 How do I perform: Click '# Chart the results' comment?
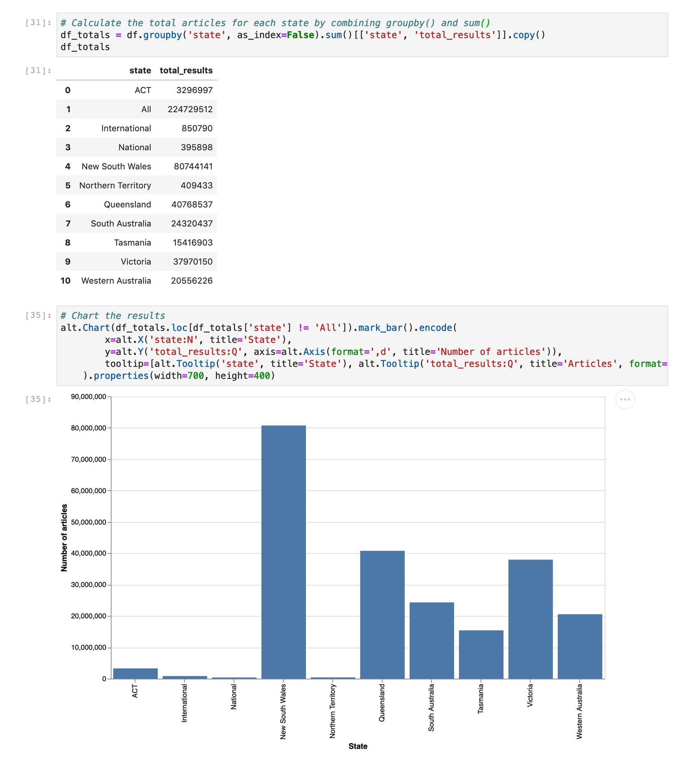click(113, 316)
